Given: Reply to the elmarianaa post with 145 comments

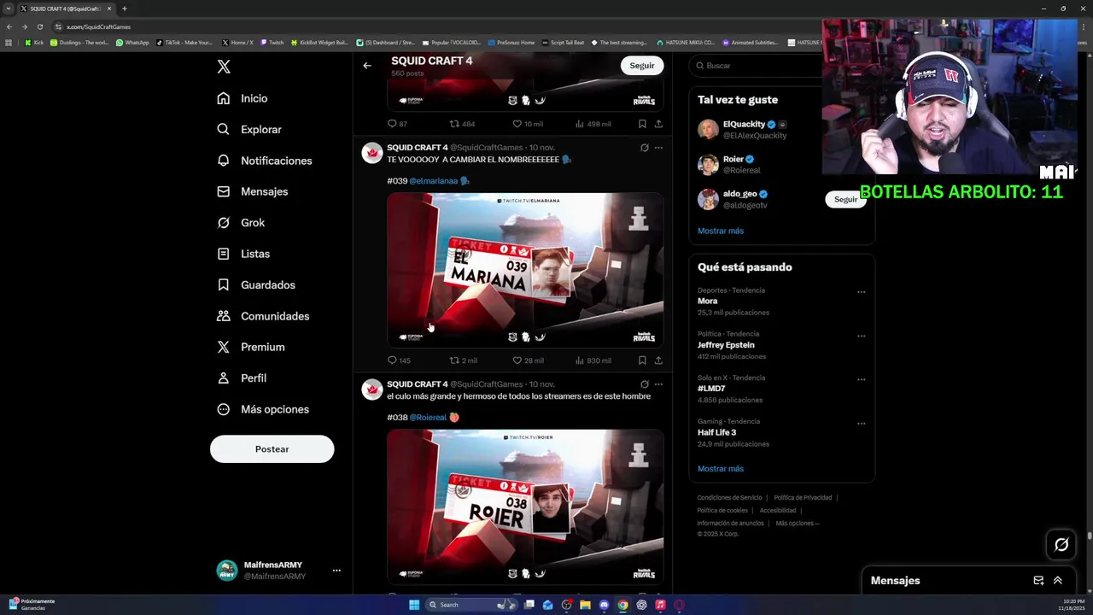Looking at the screenshot, I should pyautogui.click(x=399, y=360).
